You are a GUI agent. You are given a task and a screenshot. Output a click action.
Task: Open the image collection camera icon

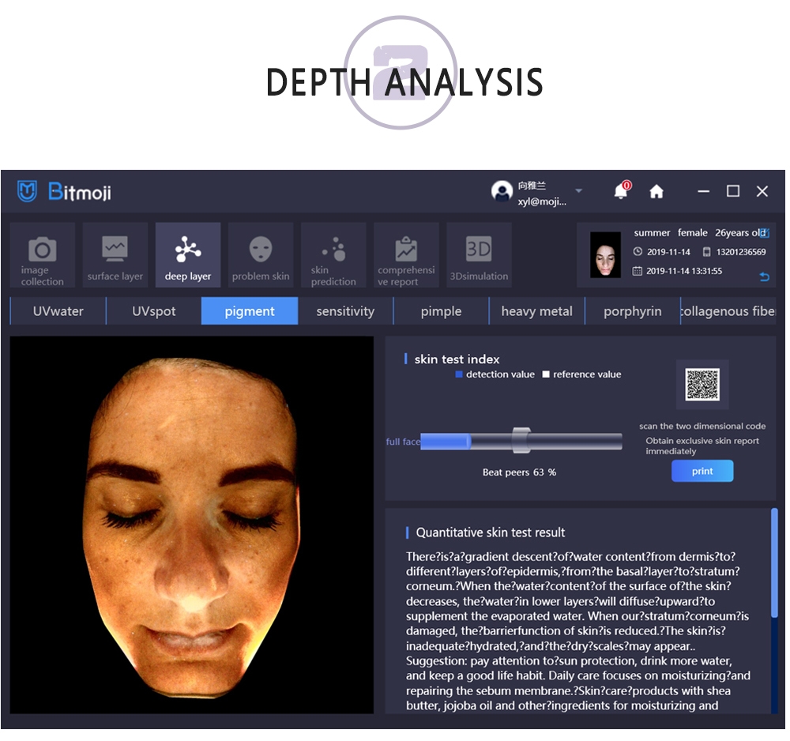pos(42,251)
